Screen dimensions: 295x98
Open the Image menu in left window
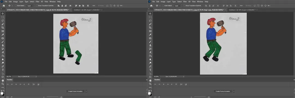16,2
